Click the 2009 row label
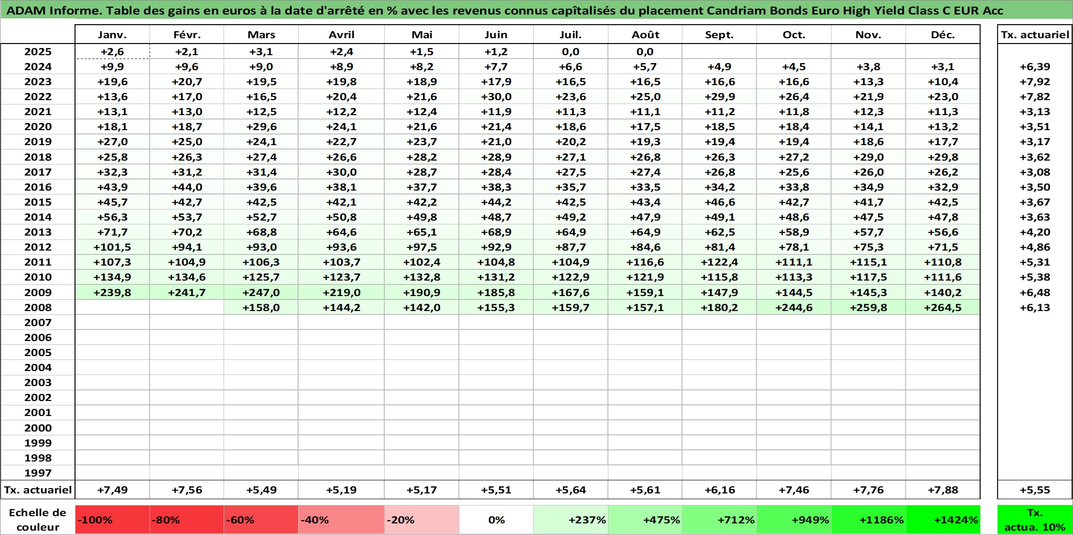The width and height of the screenshot is (1073, 535). pos(38,293)
